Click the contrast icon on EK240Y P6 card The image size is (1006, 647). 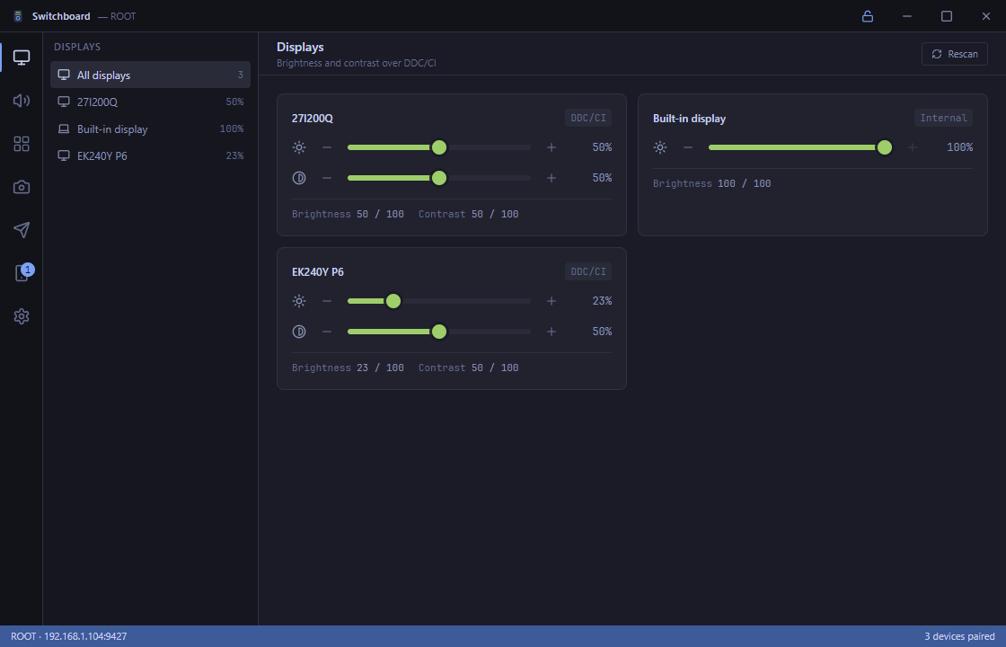pyautogui.click(x=299, y=332)
